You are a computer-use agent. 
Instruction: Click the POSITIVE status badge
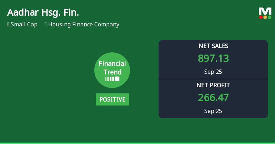tap(112, 99)
